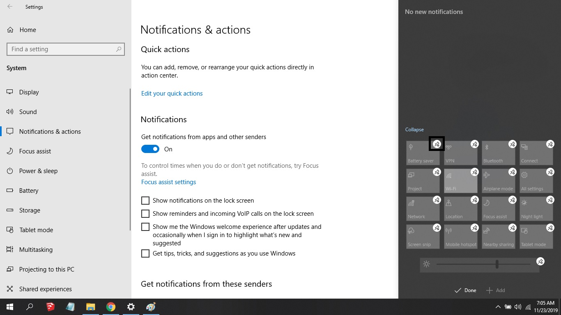Open Chrome from the taskbar
The width and height of the screenshot is (561, 315).
coord(110,307)
